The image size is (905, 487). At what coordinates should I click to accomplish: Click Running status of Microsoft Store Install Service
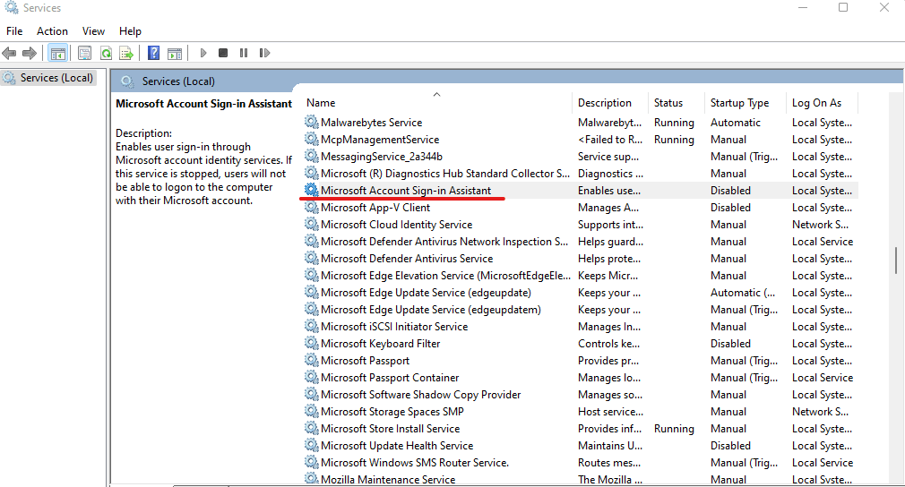[674, 428]
